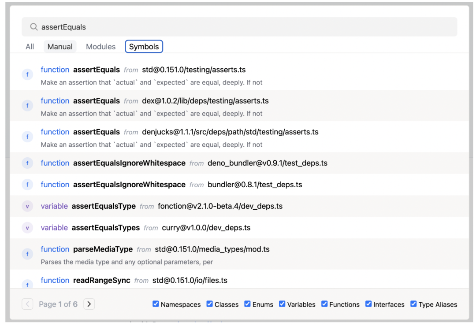Uncheck the Interfaces filter
This screenshot has width=476, height=326.
point(368,304)
